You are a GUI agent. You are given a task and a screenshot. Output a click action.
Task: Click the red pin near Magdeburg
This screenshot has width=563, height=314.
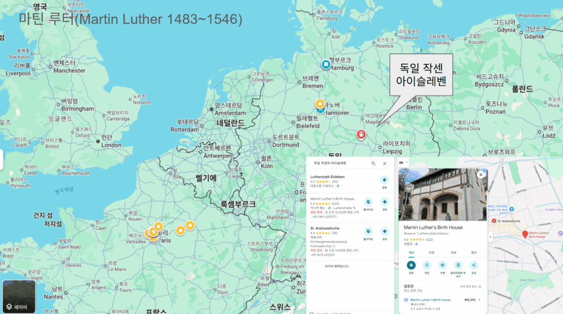click(x=361, y=134)
